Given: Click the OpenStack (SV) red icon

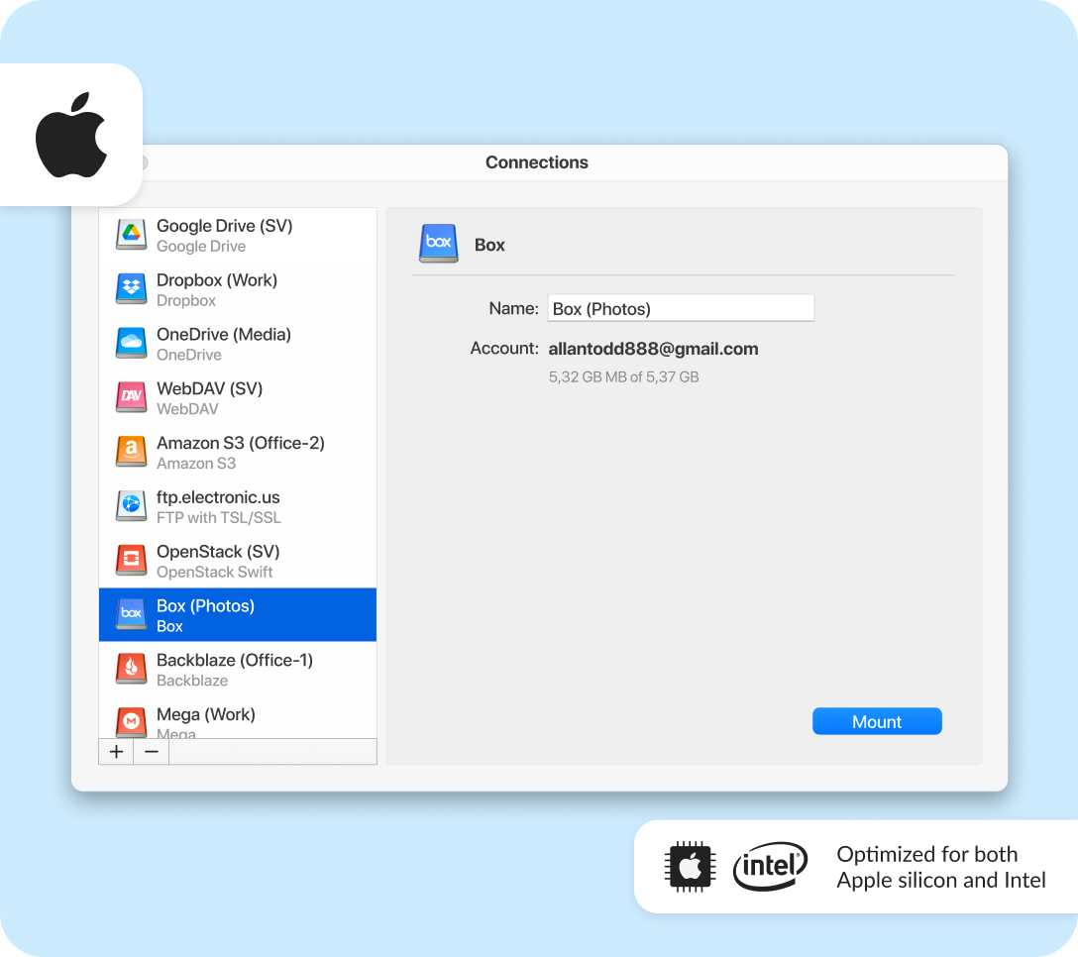Looking at the screenshot, I should coord(131,561).
